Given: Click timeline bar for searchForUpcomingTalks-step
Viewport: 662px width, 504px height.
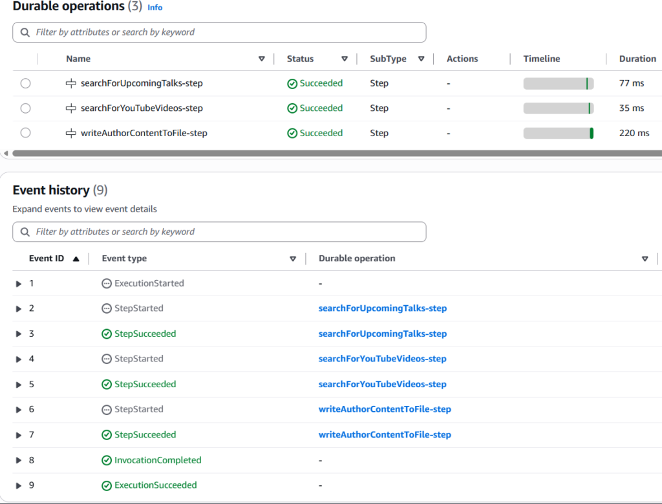Looking at the screenshot, I should tap(559, 83).
